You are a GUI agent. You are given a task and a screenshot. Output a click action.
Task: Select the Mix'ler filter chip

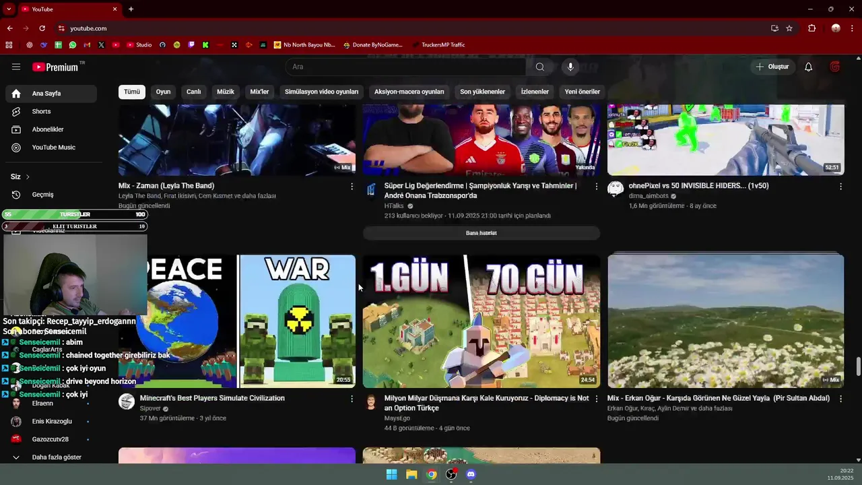(260, 92)
